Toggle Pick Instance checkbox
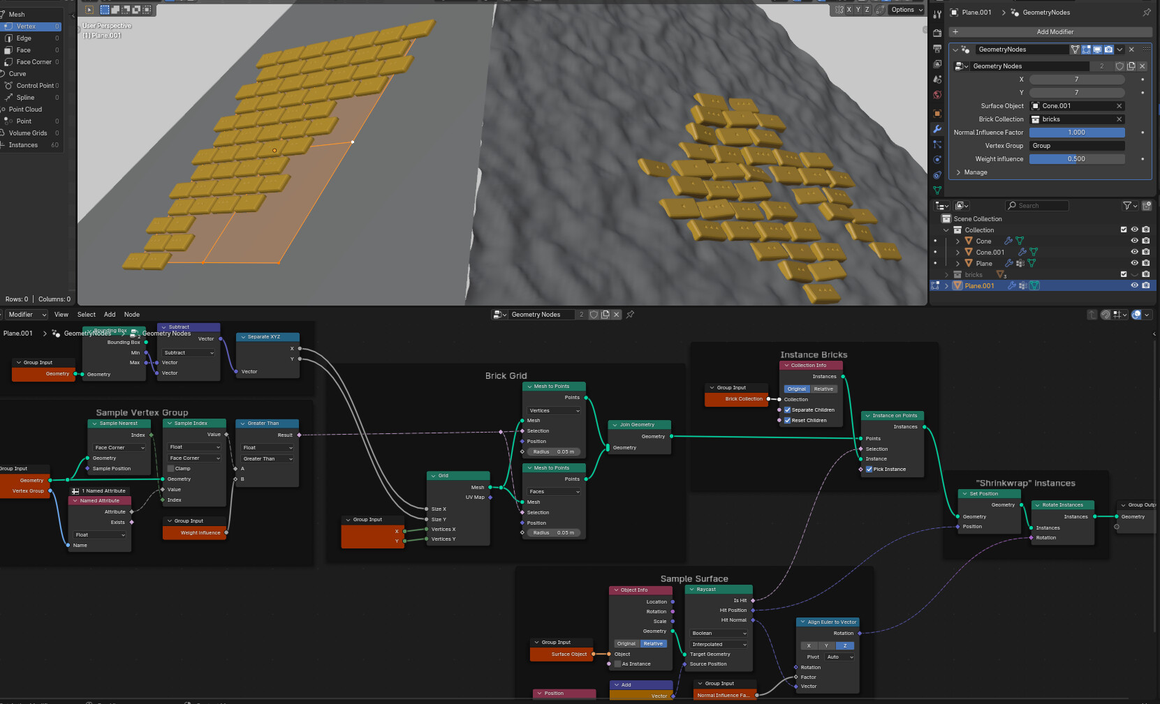The width and height of the screenshot is (1160, 704). point(869,470)
